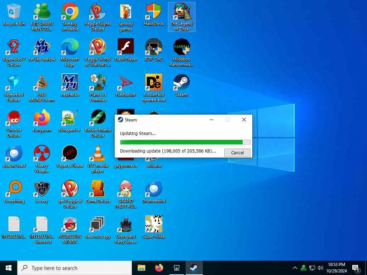This screenshot has width=367, height=275.
Task: Click the Steam update progress bar
Action: [x=185, y=142]
